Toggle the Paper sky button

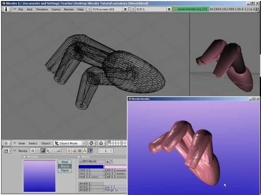(65, 170)
